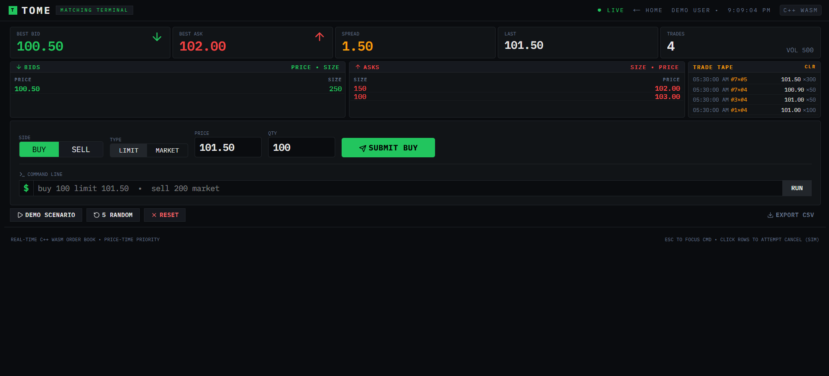Submit the buy order

388,148
